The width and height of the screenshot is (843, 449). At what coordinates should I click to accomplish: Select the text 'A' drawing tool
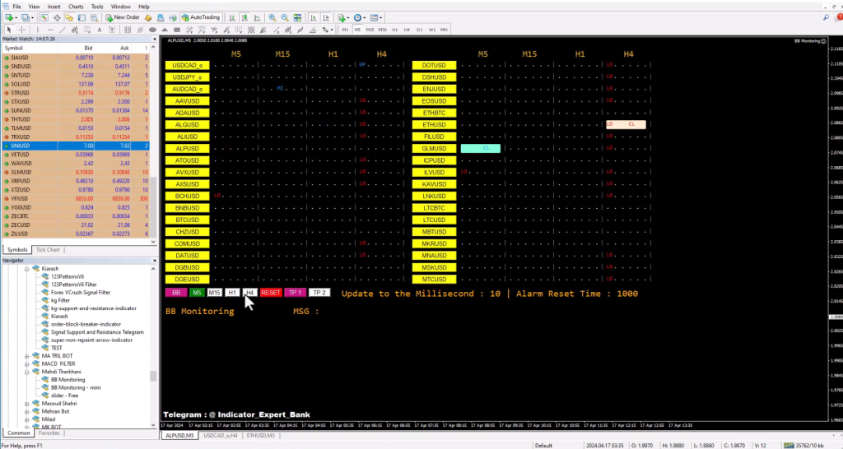click(100, 30)
